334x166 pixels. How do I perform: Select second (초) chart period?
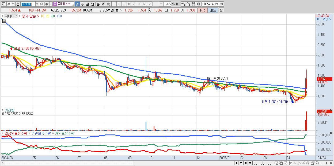point(103,4)
